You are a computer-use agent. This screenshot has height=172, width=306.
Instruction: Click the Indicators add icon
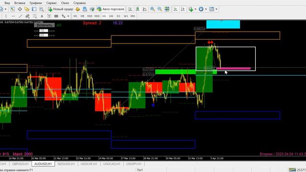pyautogui.click(x=191, y=9)
